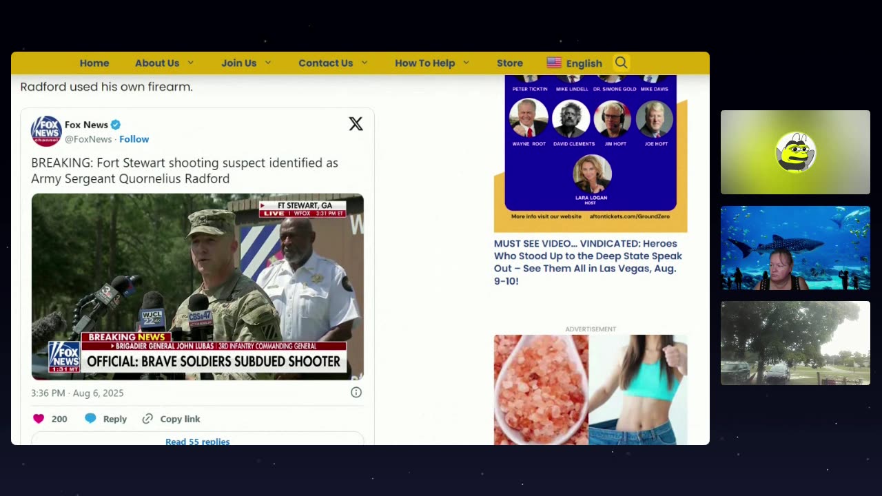Click the tweet's press conference video thumbnail
The image size is (882, 496).
pos(198,287)
